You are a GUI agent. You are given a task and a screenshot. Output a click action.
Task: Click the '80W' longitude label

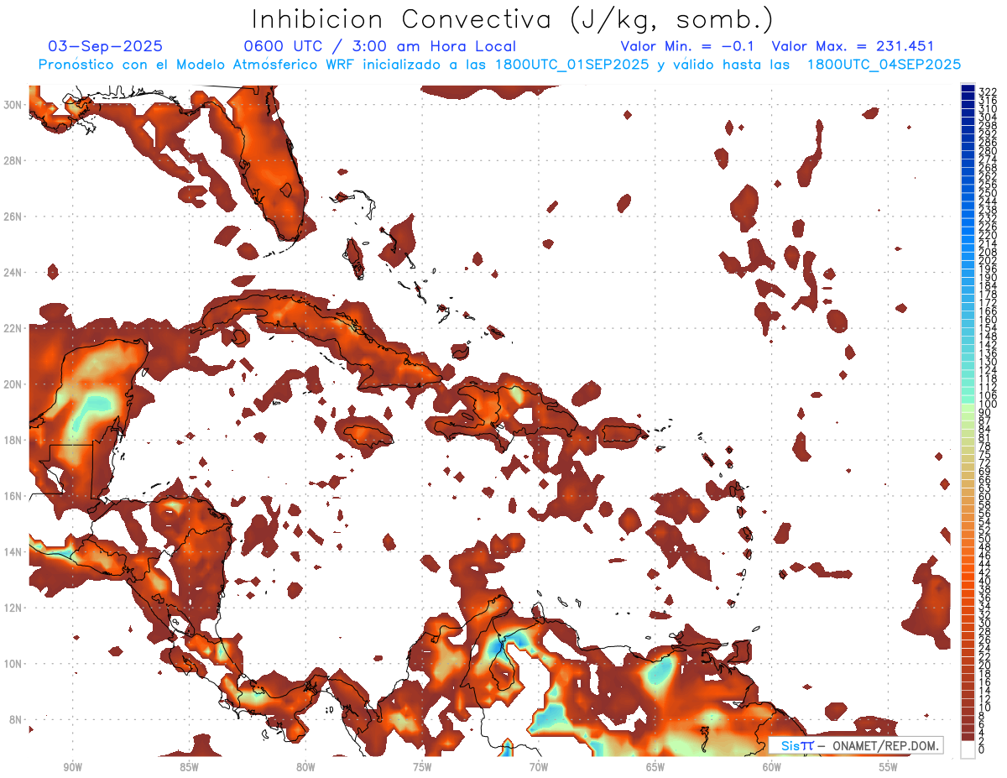click(x=305, y=767)
